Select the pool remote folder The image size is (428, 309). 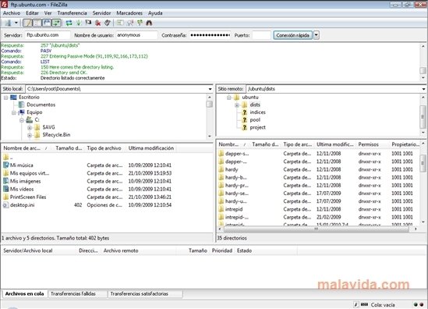point(255,119)
